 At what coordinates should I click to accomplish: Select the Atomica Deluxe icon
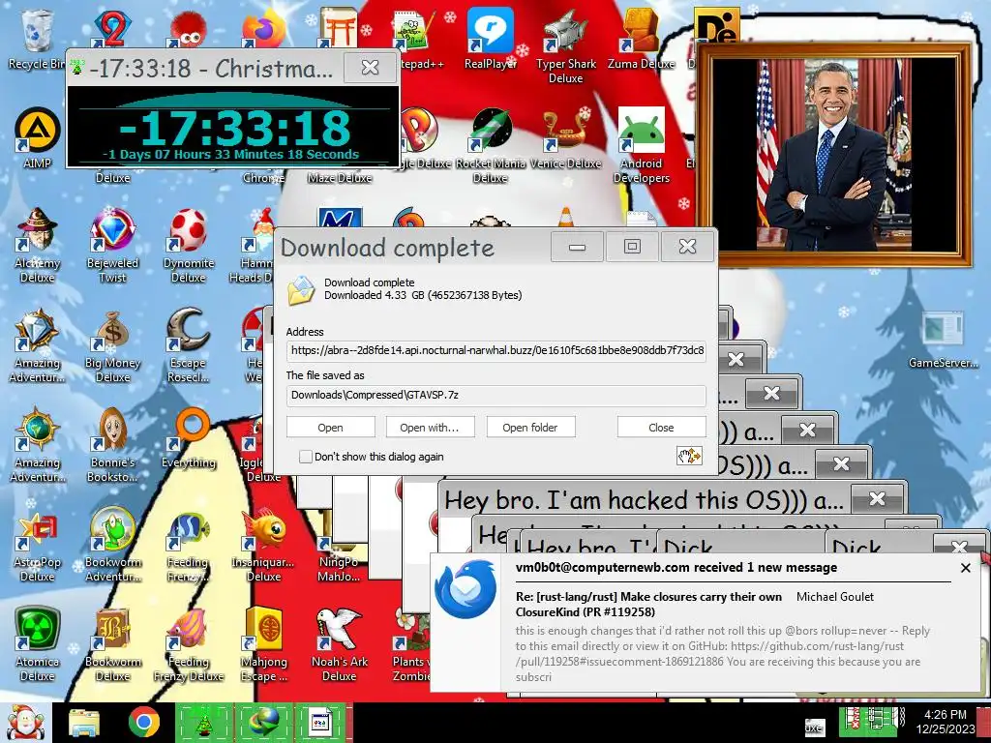click(37, 643)
